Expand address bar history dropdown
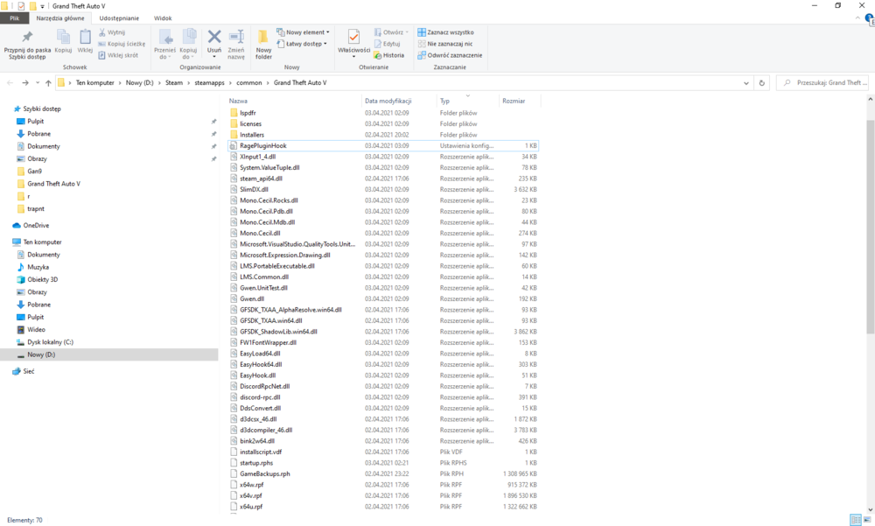875x526 pixels. (x=746, y=83)
